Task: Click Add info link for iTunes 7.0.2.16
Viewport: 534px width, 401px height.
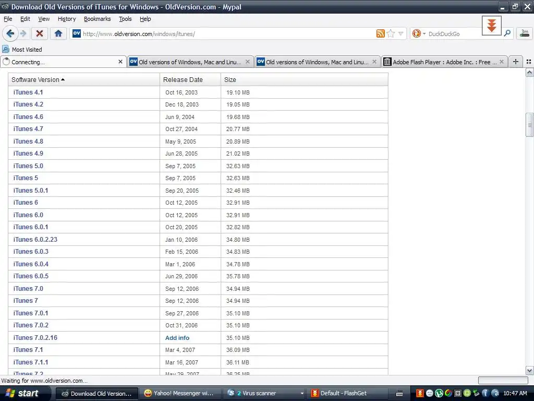Action: tap(177, 338)
